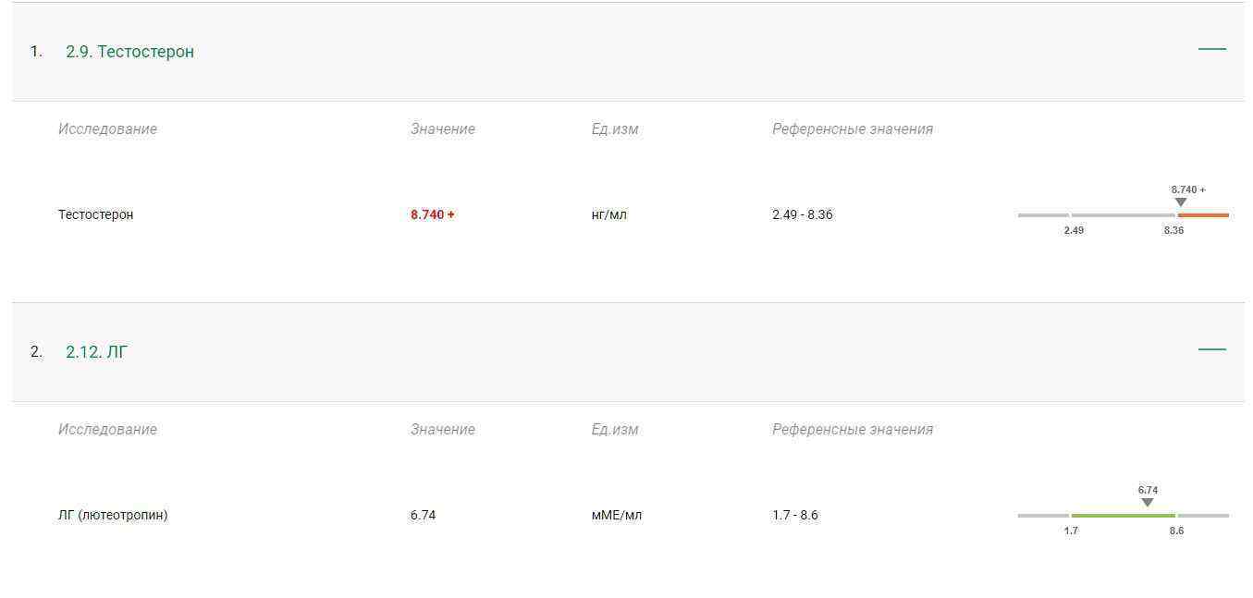Click "Референсные значения" header in Тестостерон table
This screenshot has width=1253, height=598.
point(852,128)
